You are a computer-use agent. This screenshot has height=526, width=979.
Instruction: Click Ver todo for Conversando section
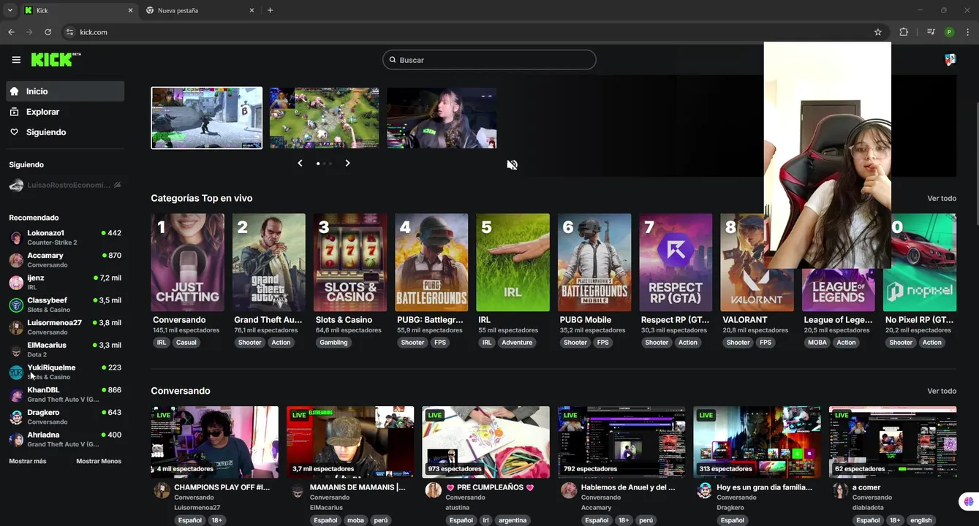pos(942,392)
